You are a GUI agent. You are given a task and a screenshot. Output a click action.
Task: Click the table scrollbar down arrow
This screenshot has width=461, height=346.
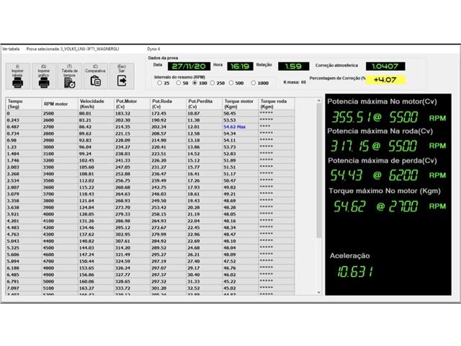click(x=319, y=293)
